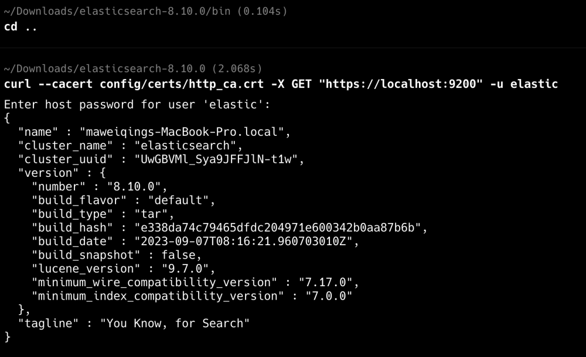Click the cluster_name value "elasticsearch"
The height and width of the screenshot is (357, 586).
tap(188, 145)
